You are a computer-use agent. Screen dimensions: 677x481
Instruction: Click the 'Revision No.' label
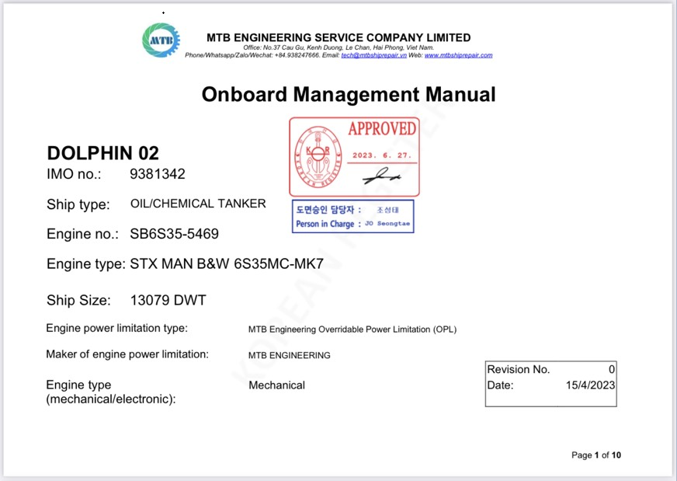click(519, 370)
